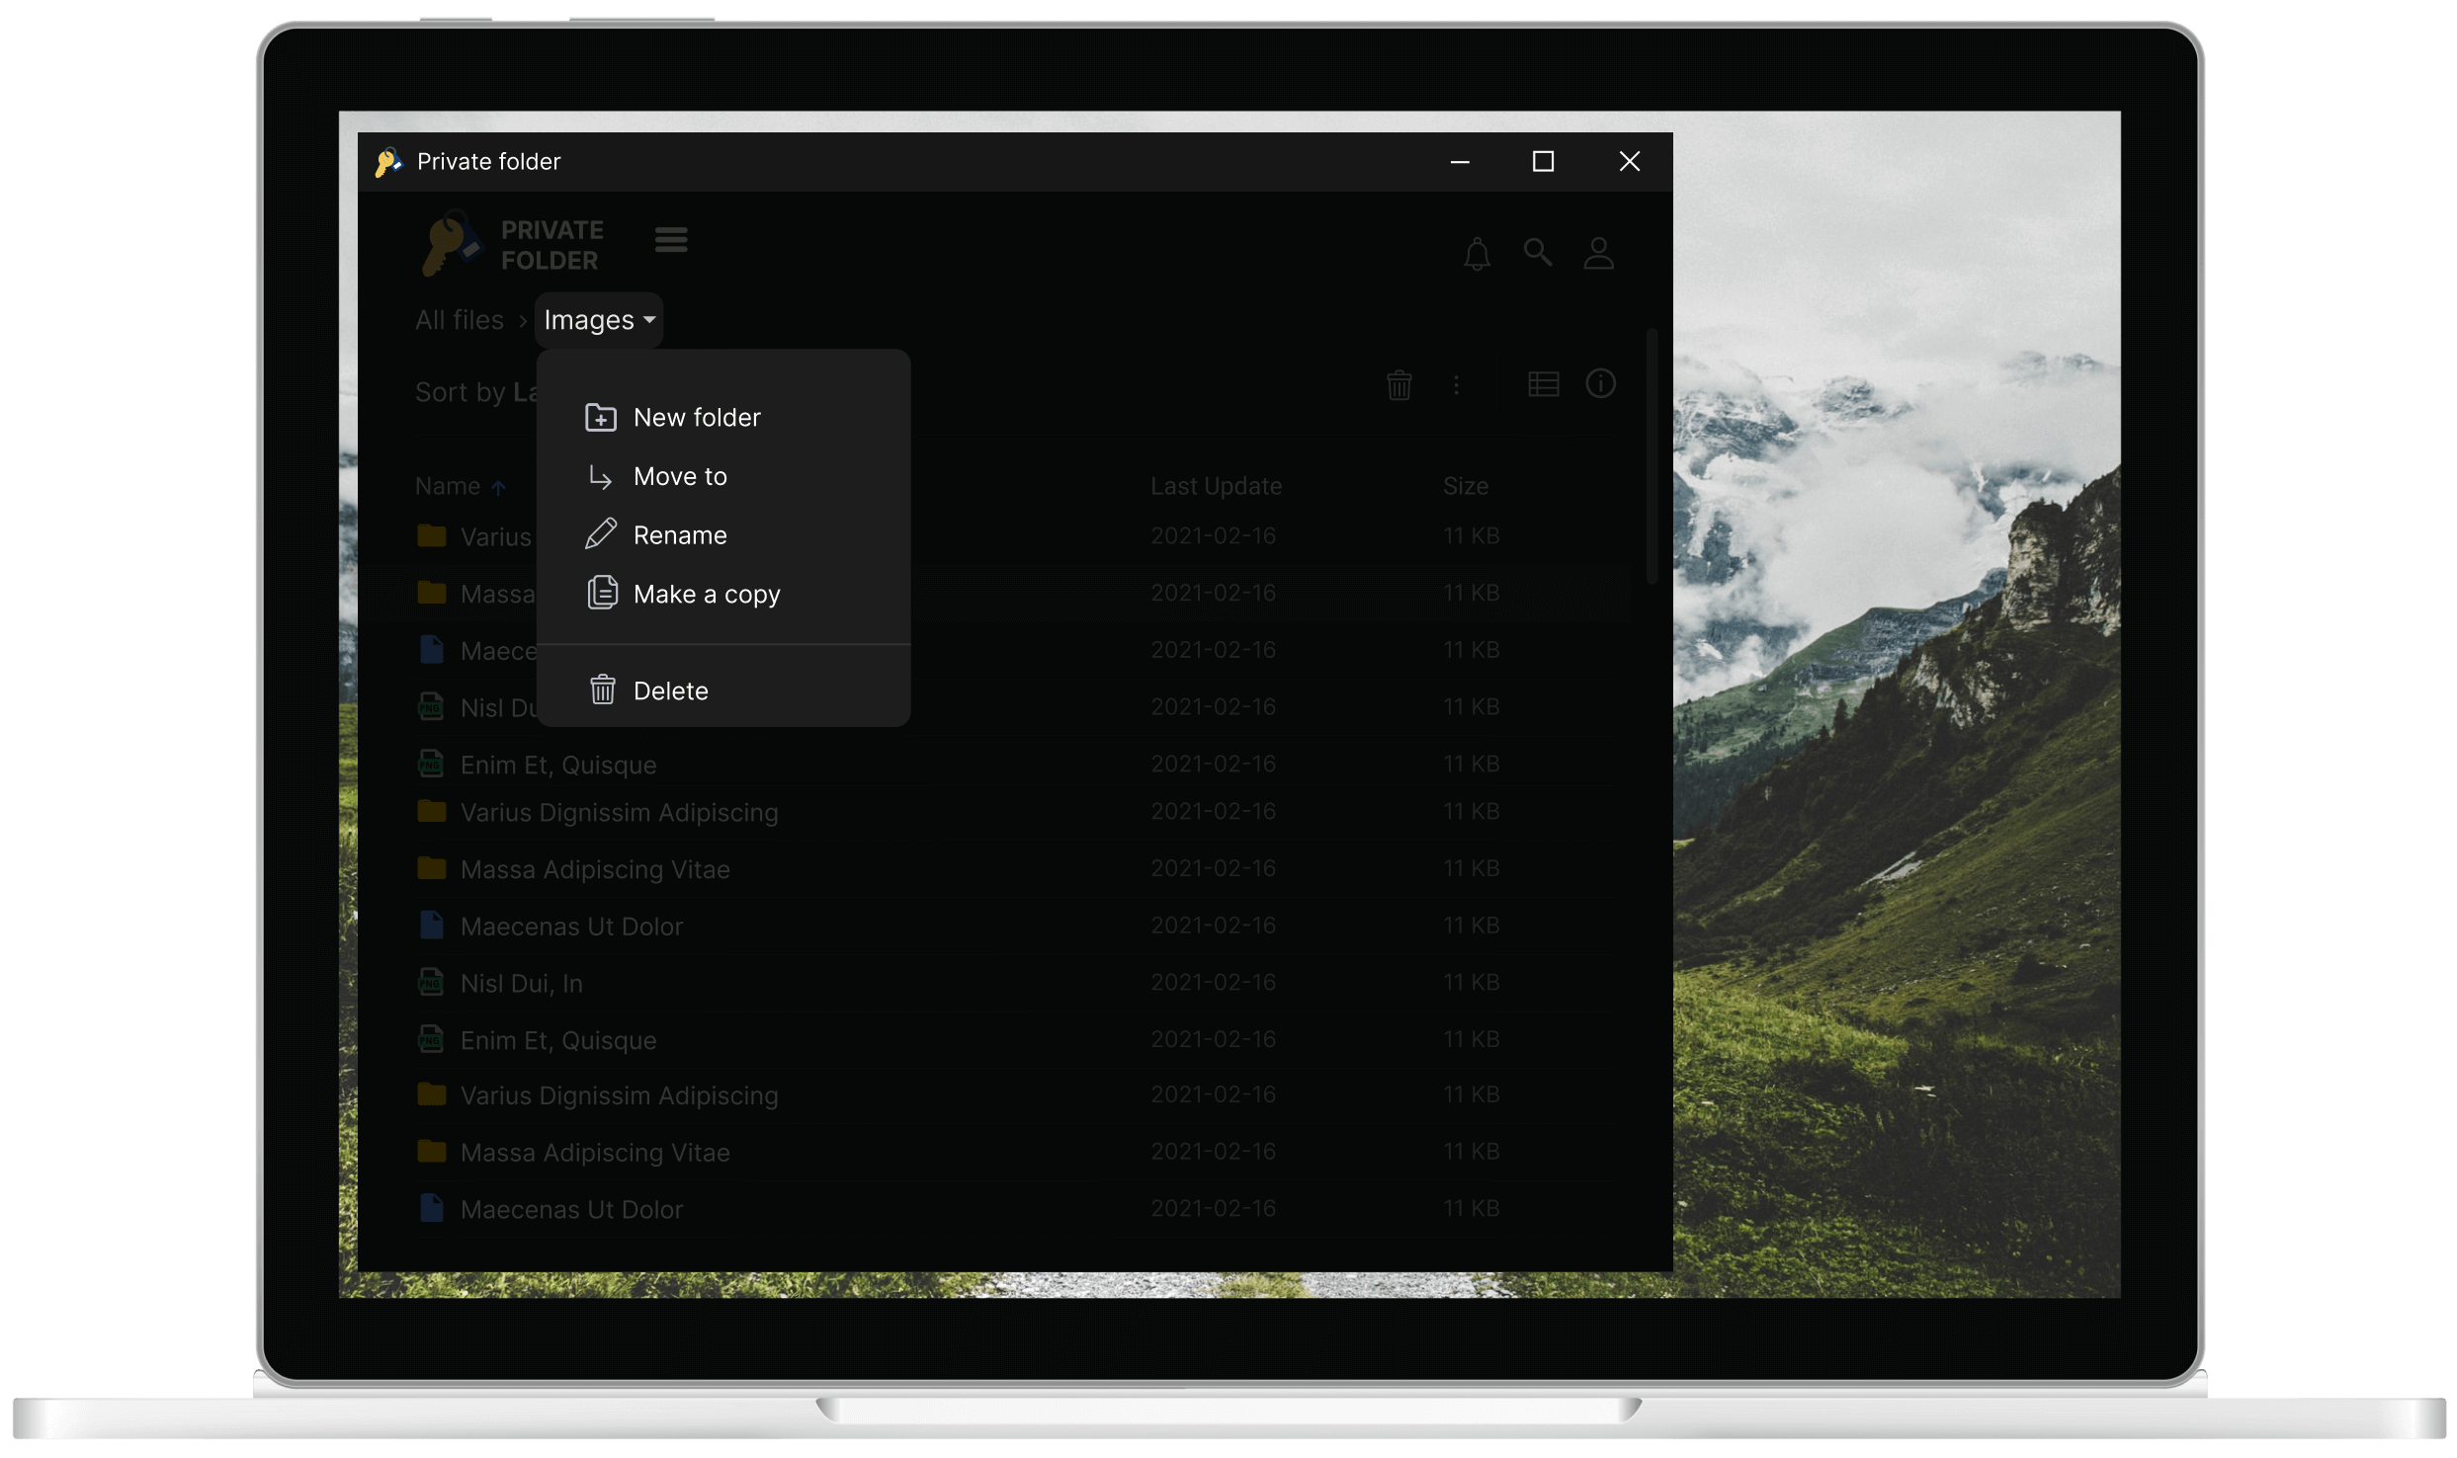
Task: Click the hamburger menu icon
Action: click(670, 239)
